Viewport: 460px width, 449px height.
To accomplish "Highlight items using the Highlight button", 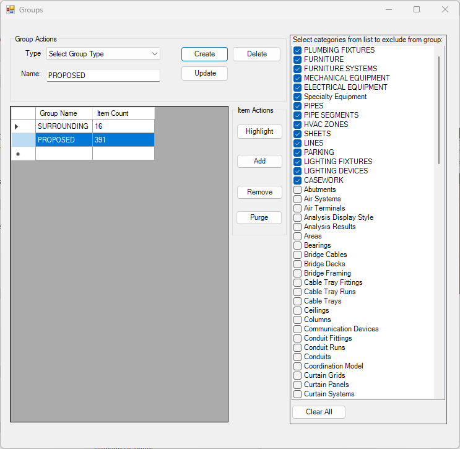I will (x=259, y=131).
